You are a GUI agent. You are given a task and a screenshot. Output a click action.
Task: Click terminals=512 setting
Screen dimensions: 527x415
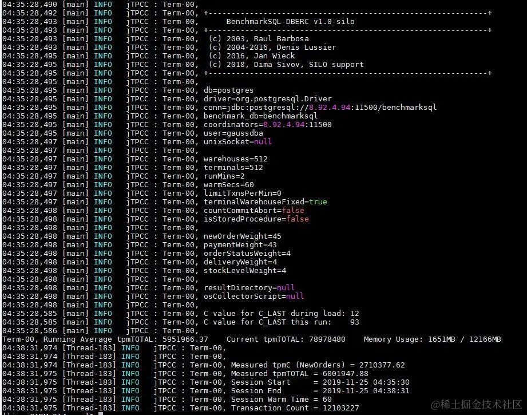click(233, 168)
